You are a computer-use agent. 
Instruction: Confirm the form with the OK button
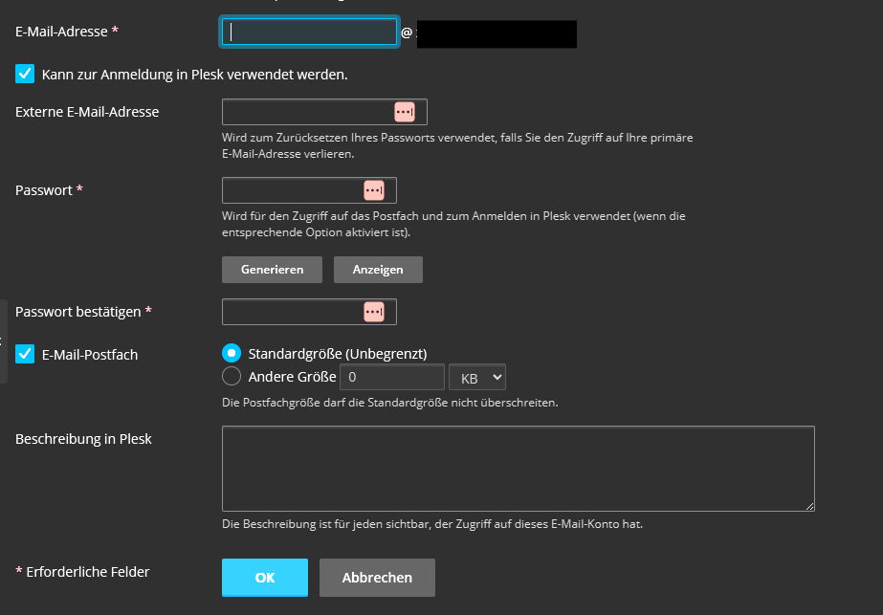265,578
